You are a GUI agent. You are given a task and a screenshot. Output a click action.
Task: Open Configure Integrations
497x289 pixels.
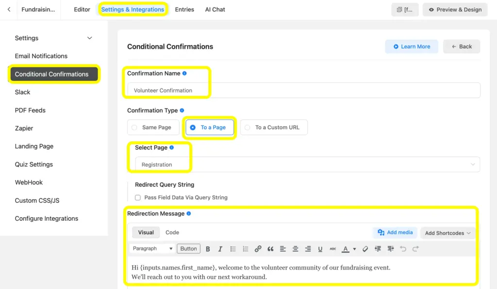coord(47,218)
